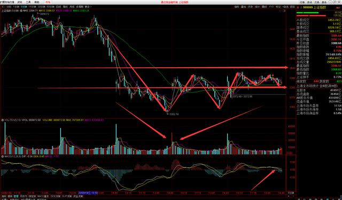The width and height of the screenshot is (342, 200).
Task: Click the highlighted date marker on time axis
Action: (88, 193)
